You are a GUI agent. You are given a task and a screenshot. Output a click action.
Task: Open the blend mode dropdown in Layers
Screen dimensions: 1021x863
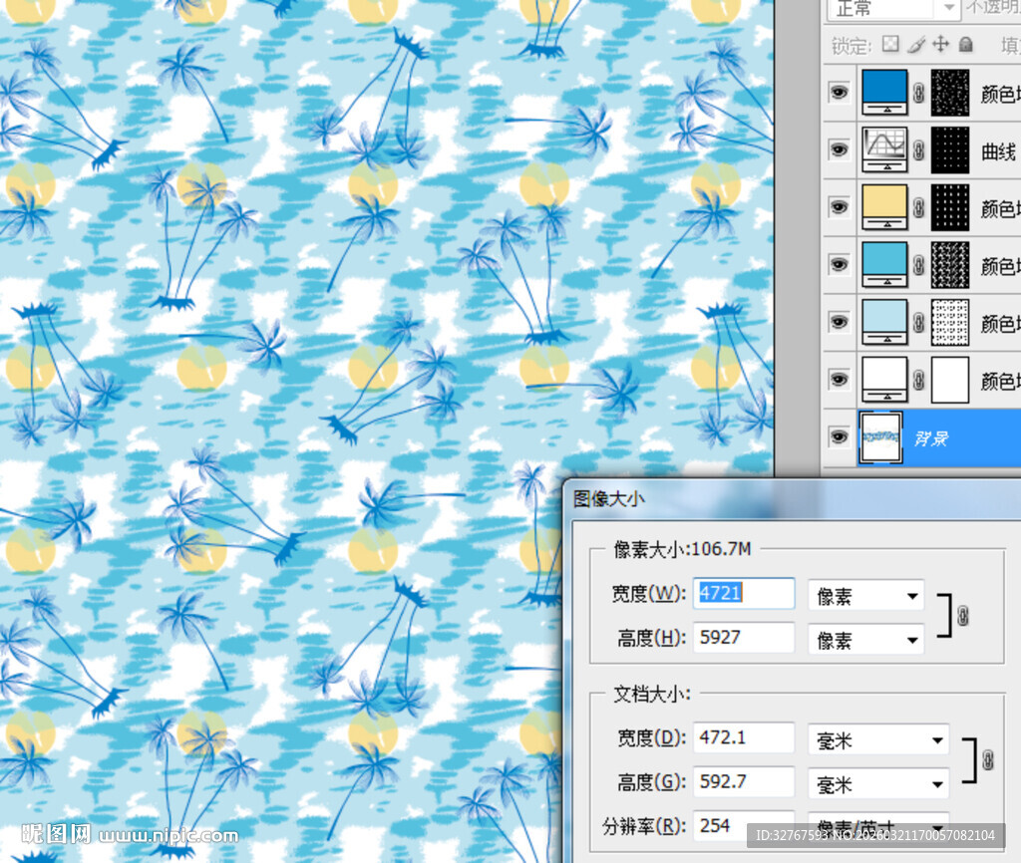(893, 9)
